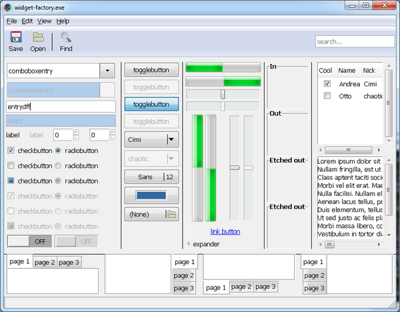Click down arrow of the Cimi option menu
400x312 pixels.
click(171, 140)
